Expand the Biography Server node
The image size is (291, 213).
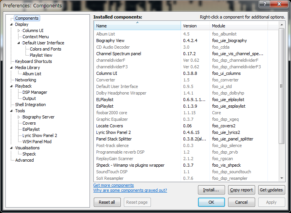pos(19,117)
